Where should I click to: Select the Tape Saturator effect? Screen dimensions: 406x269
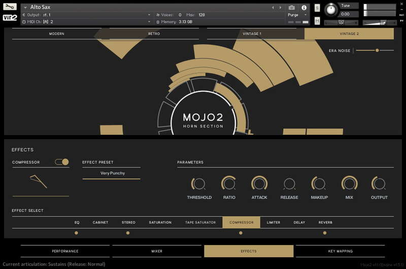[x=200, y=222]
